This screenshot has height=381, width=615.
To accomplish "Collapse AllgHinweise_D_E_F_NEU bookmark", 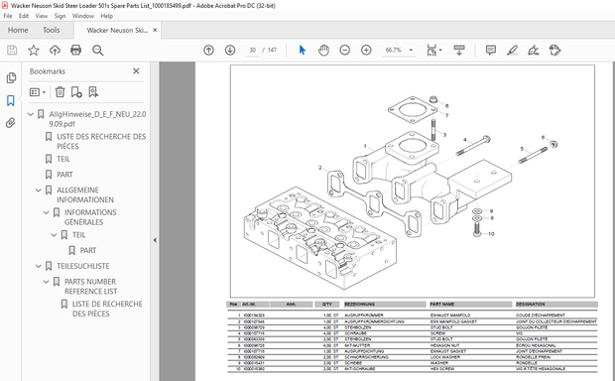I will coord(31,114).
